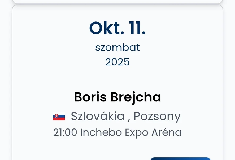
Task: Click the Slovakia flag icon
Action: pos(59,117)
